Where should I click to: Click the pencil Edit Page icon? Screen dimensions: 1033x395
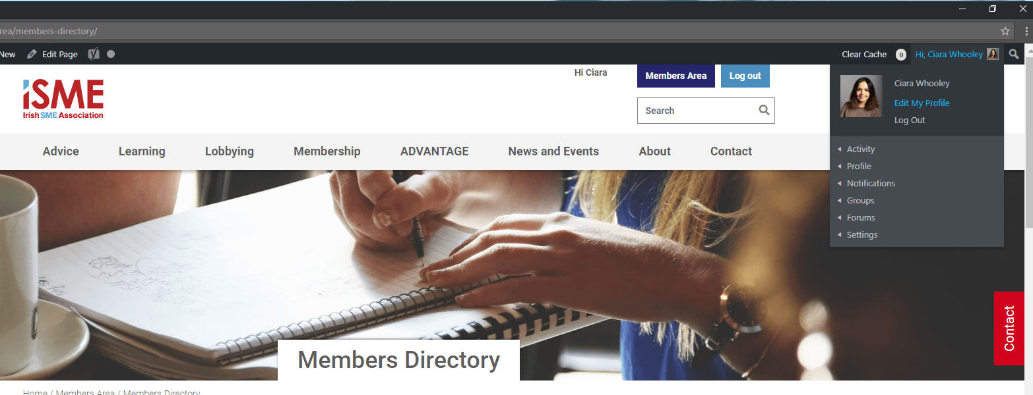[32, 55]
